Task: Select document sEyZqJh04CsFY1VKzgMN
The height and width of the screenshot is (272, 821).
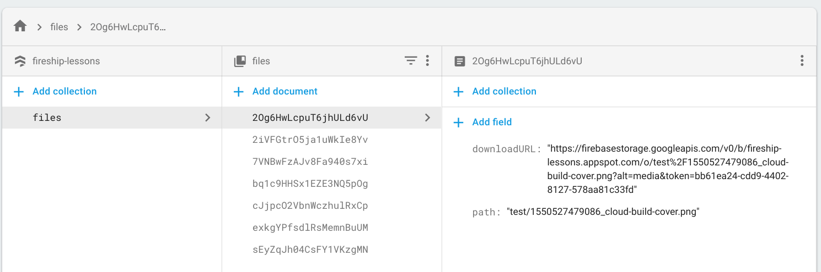Action: click(x=310, y=249)
